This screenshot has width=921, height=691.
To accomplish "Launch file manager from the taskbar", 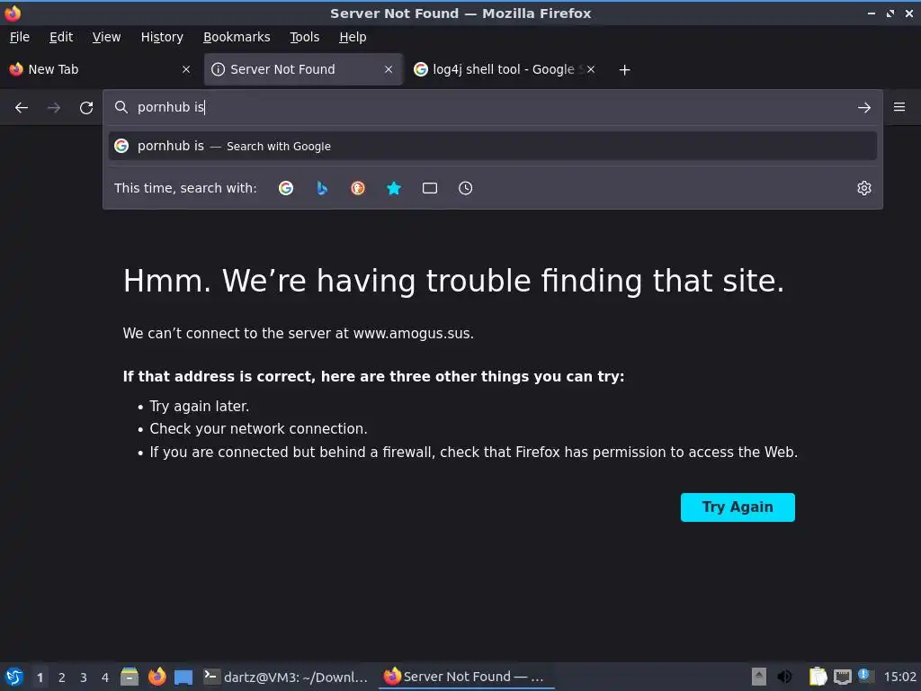I will (130, 677).
